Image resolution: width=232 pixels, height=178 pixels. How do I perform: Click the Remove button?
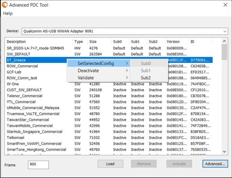click(x=144, y=164)
